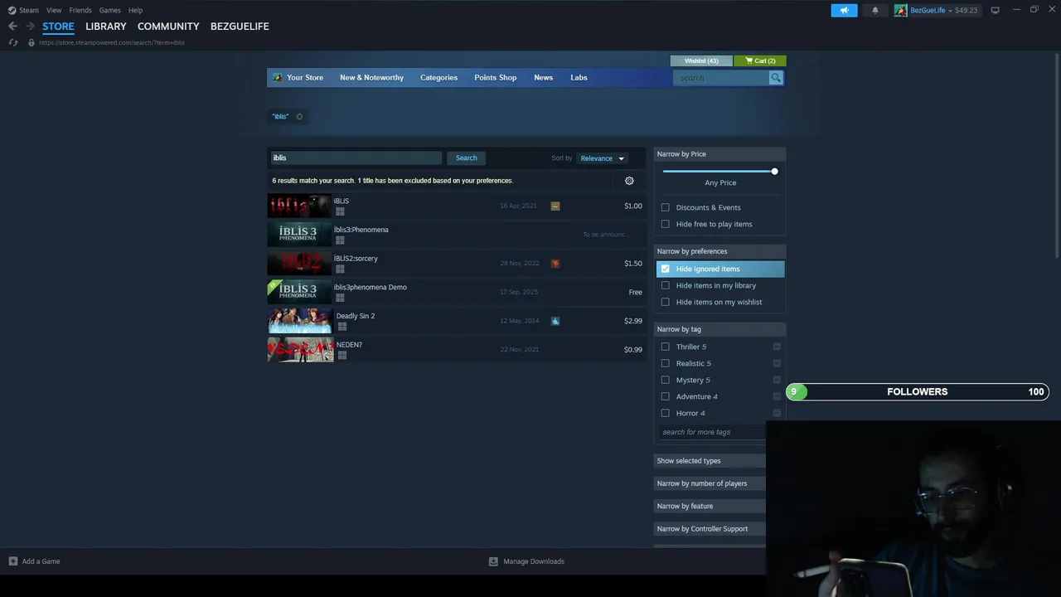Reload the store page

point(13,42)
